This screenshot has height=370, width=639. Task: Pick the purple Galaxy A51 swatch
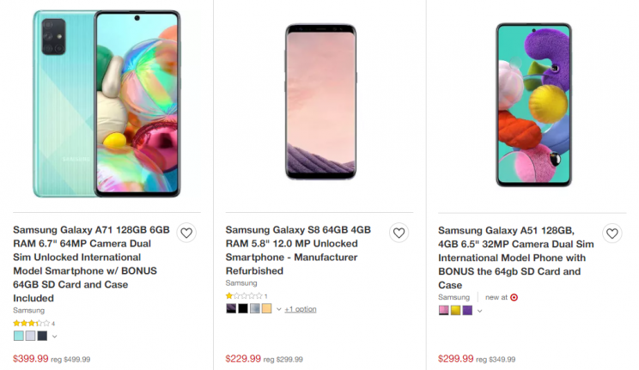[467, 311]
